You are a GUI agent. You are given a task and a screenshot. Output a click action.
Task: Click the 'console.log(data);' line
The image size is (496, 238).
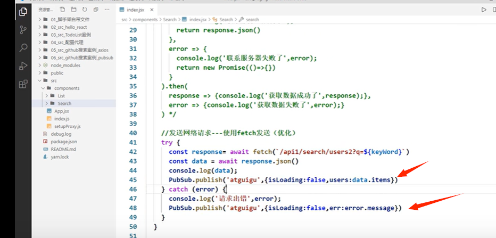coord(203,170)
